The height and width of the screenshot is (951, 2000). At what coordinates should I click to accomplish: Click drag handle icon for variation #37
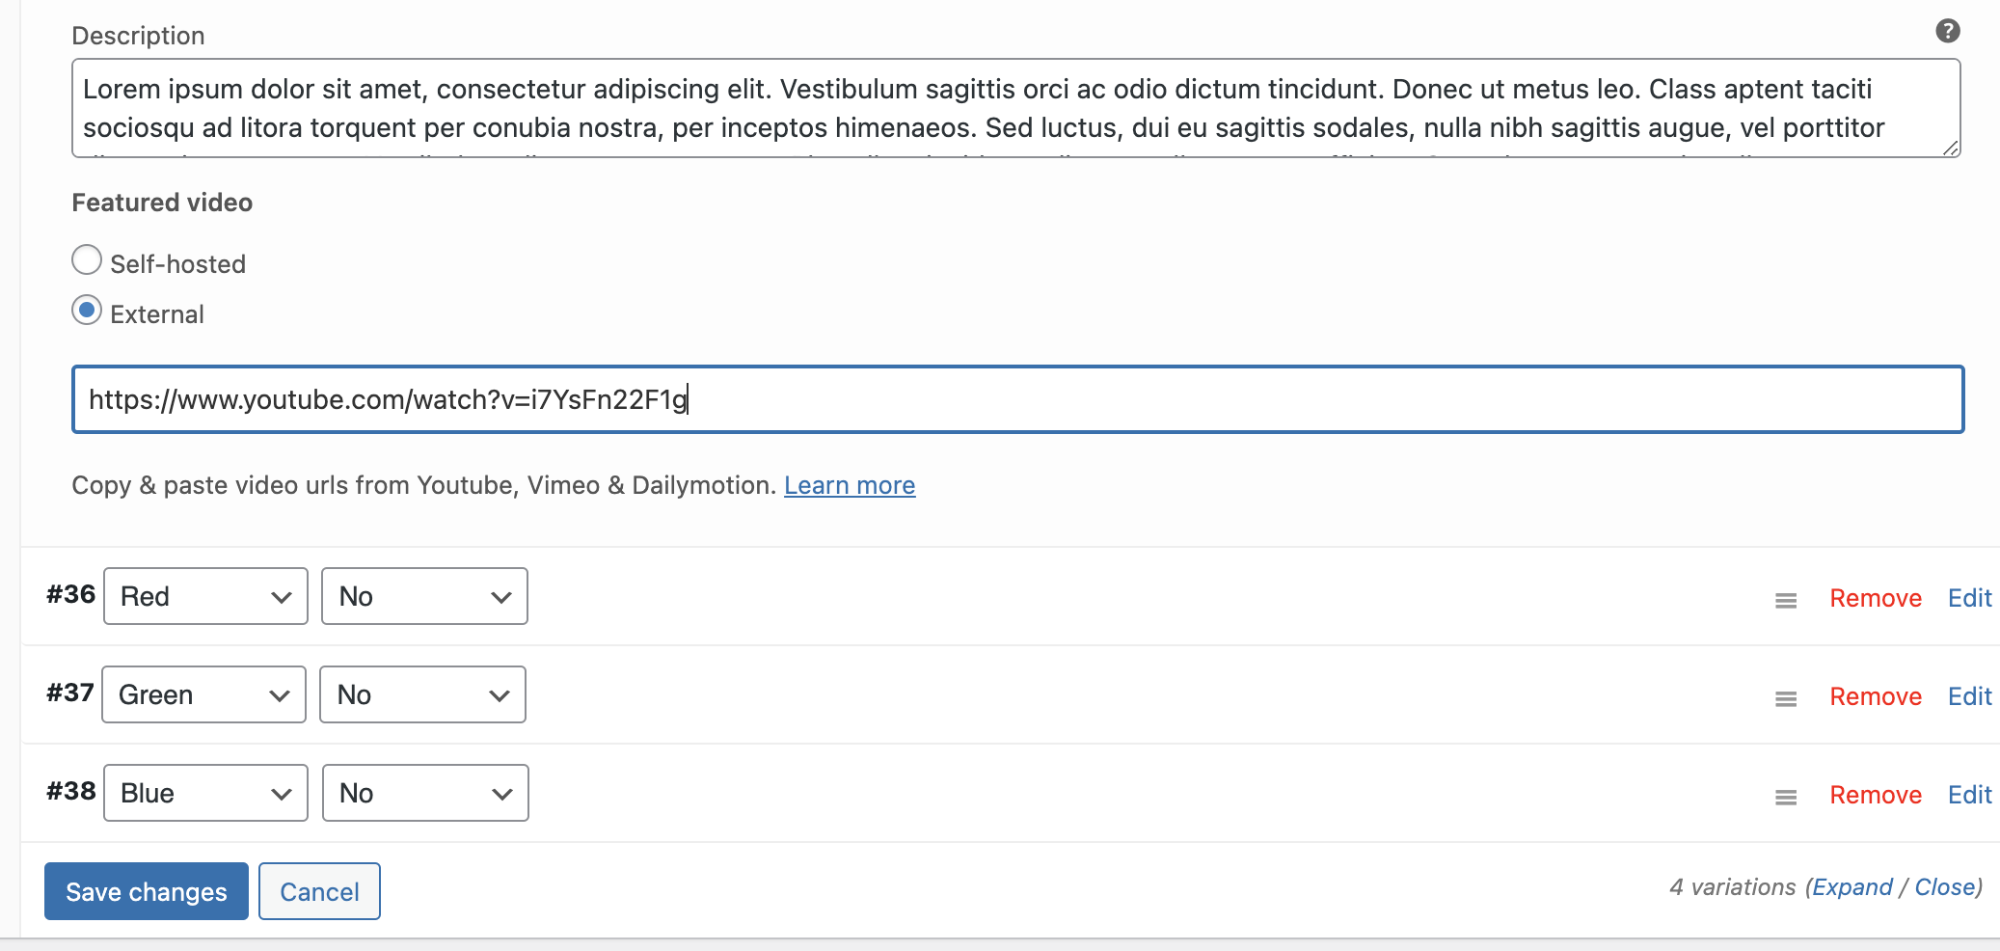[x=1785, y=698]
